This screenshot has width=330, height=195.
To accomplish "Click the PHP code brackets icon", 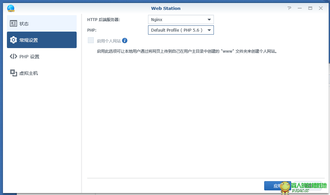I will 13,56.
